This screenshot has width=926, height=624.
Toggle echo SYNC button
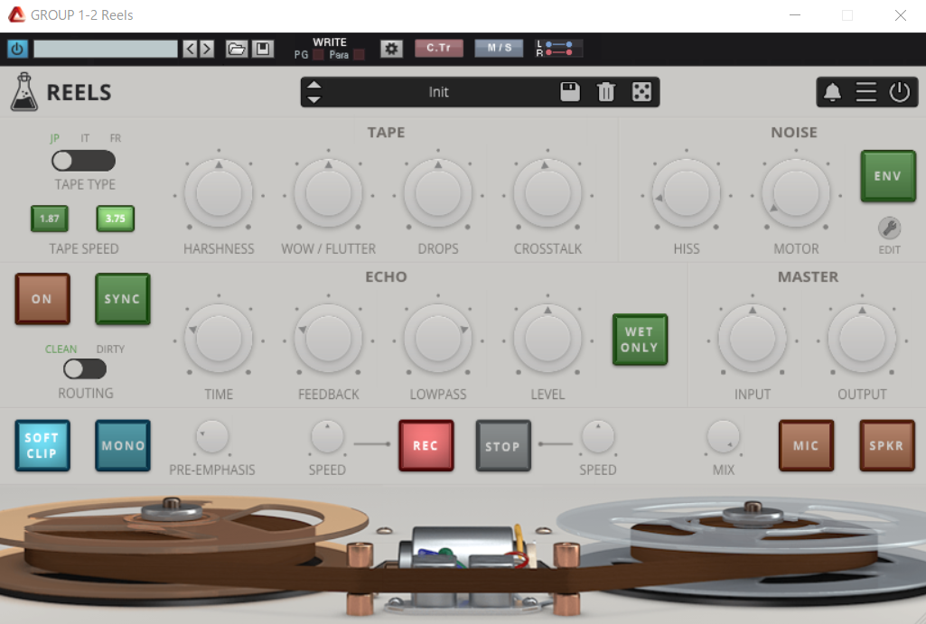coord(123,299)
